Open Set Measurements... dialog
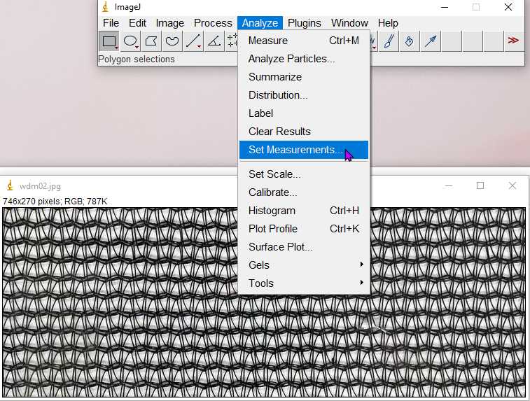 (304, 150)
